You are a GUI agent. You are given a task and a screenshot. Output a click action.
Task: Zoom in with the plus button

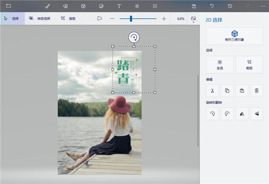click(x=164, y=19)
